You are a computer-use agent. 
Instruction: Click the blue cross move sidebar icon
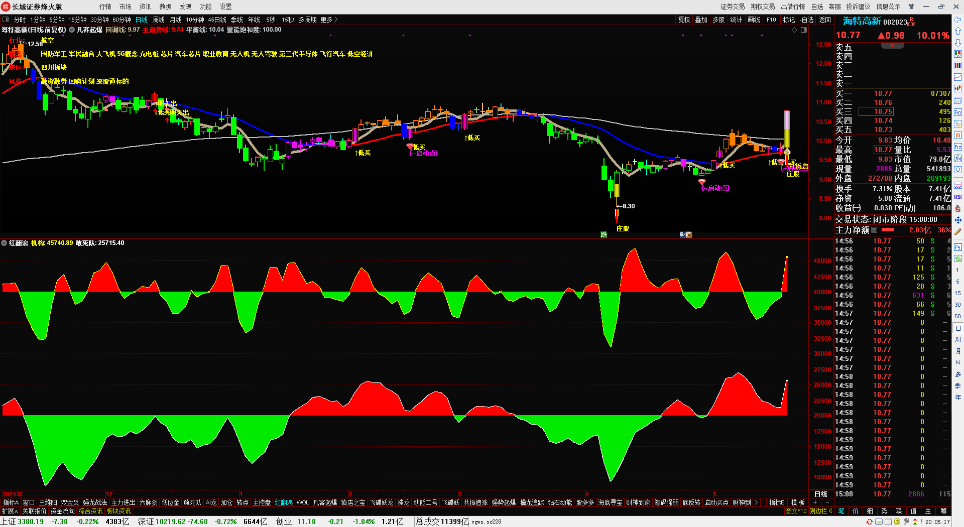(958, 220)
